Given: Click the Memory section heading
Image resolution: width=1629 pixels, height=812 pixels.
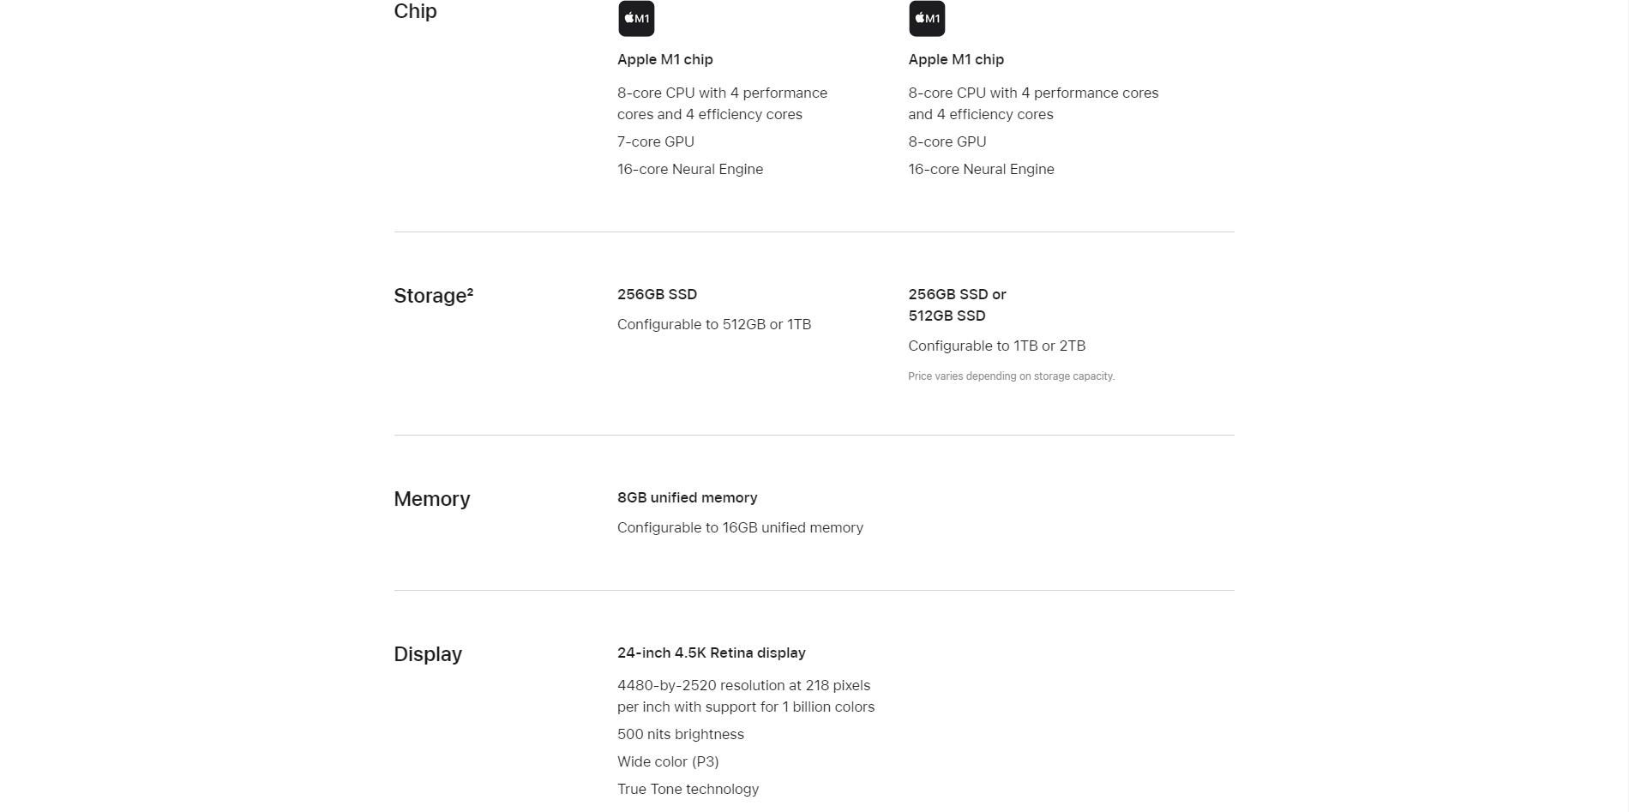Looking at the screenshot, I should 431,499.
